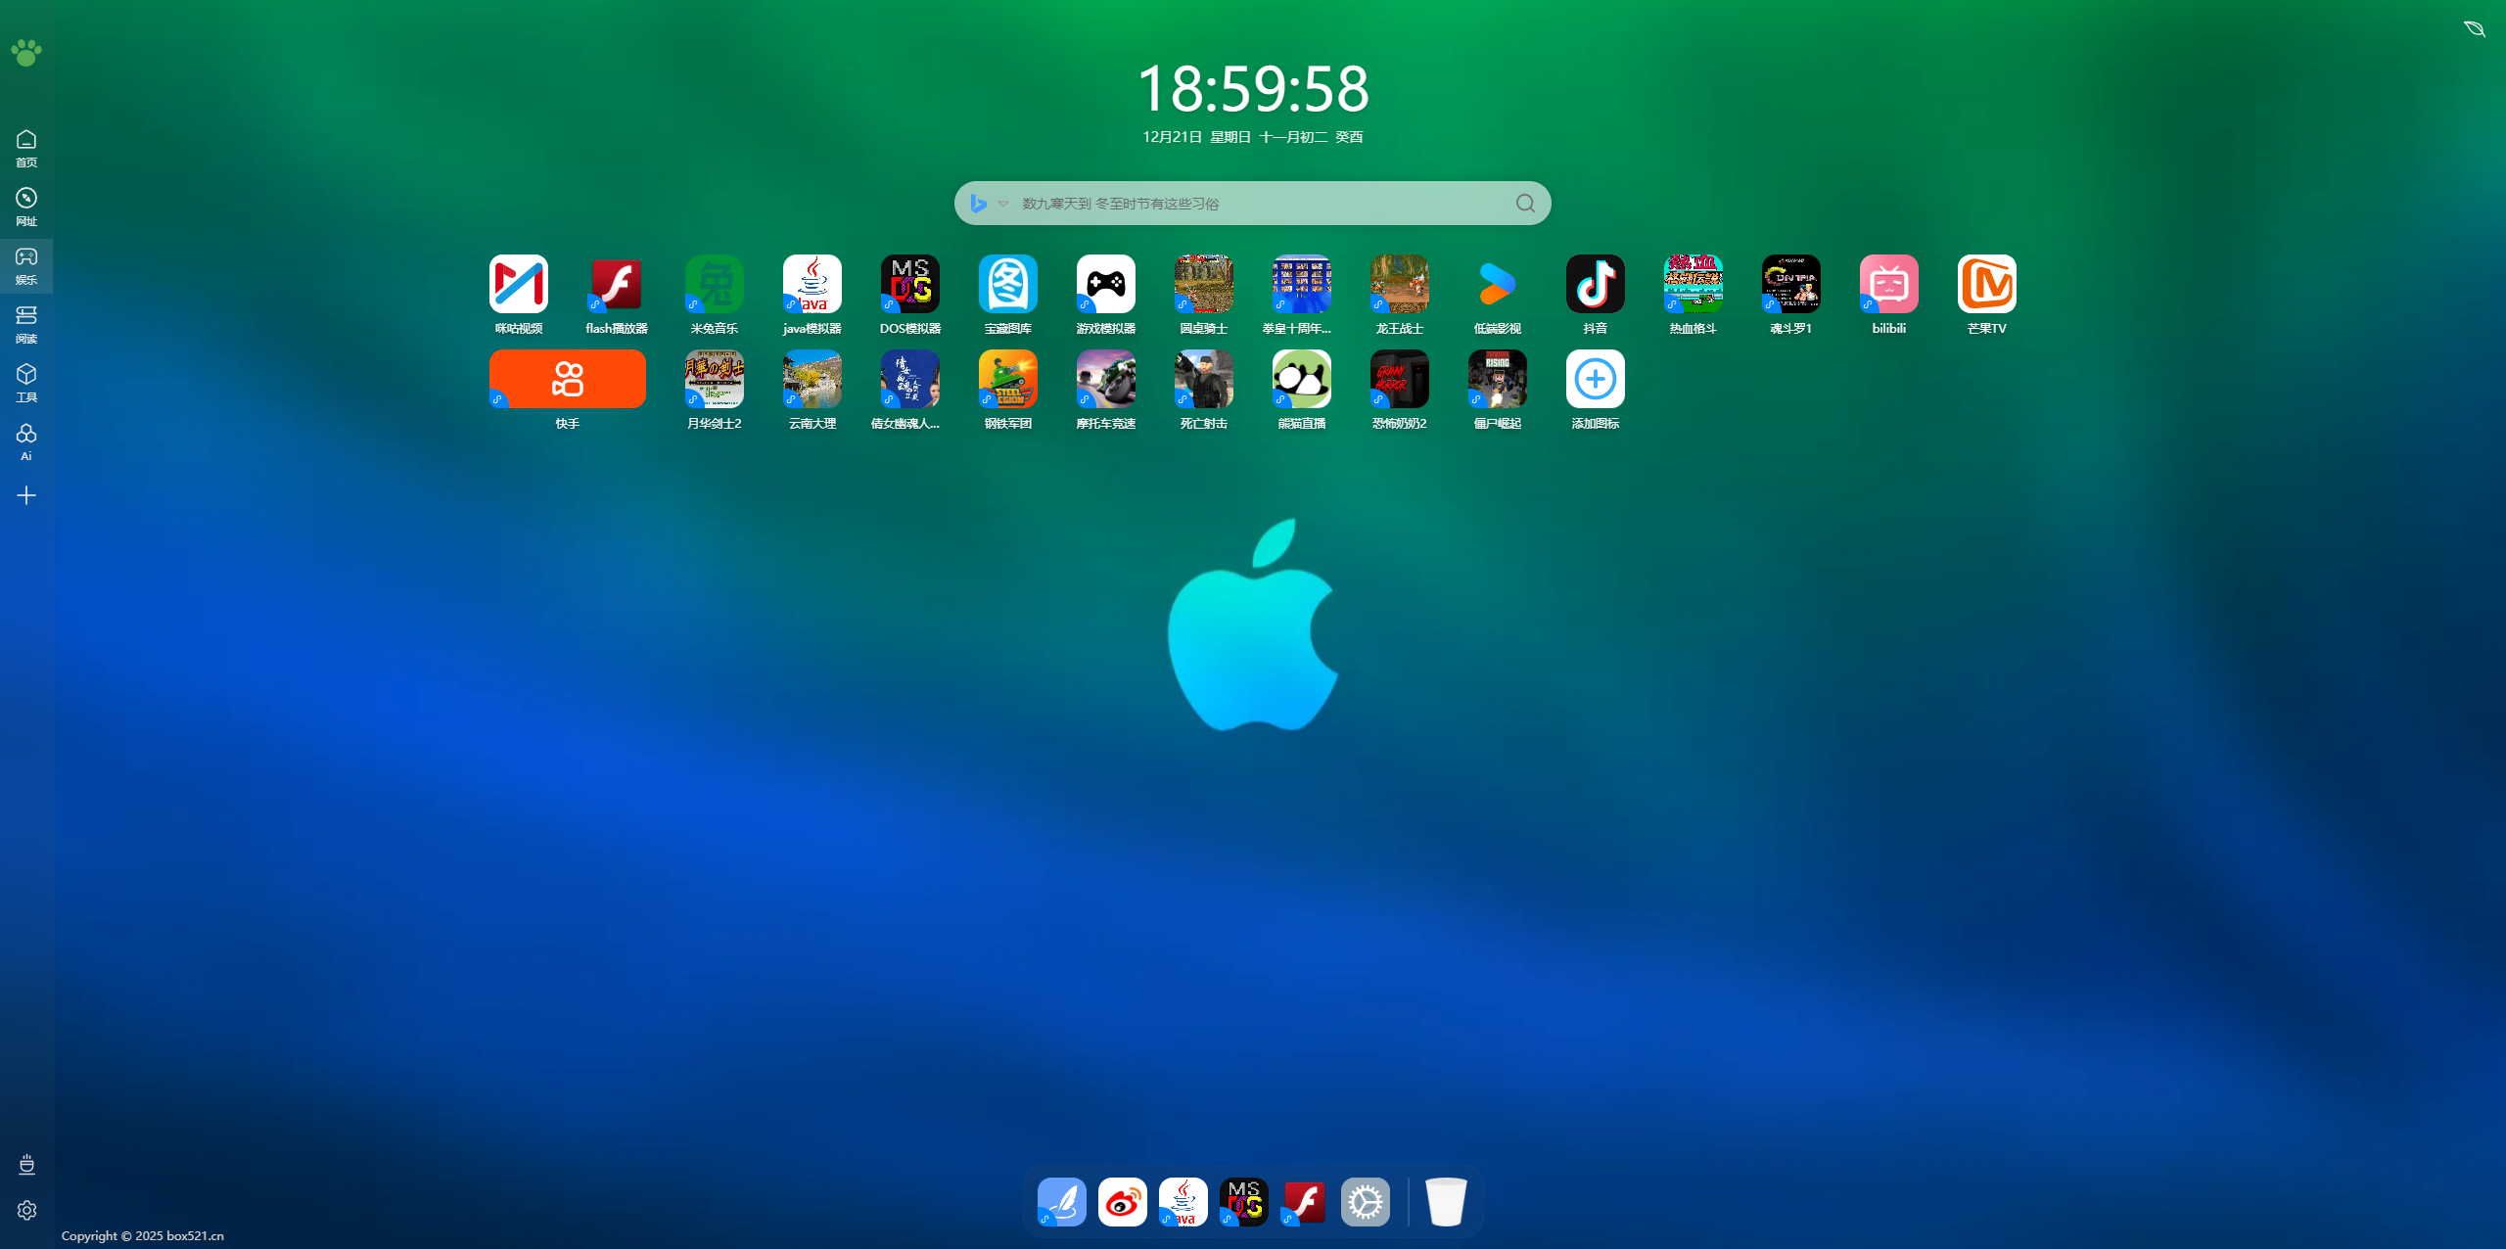Open the 咪咕视频 app icon
The image size is (2506, 1249).
tap(518, 284)
